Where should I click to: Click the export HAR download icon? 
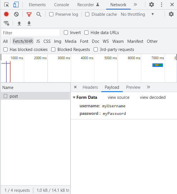(x=29, y=23)
